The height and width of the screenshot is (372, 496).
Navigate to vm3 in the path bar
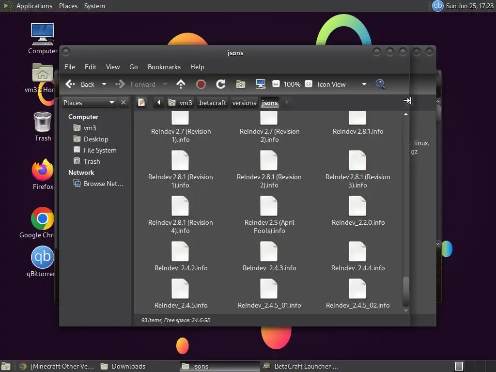[x=180, y=103]
